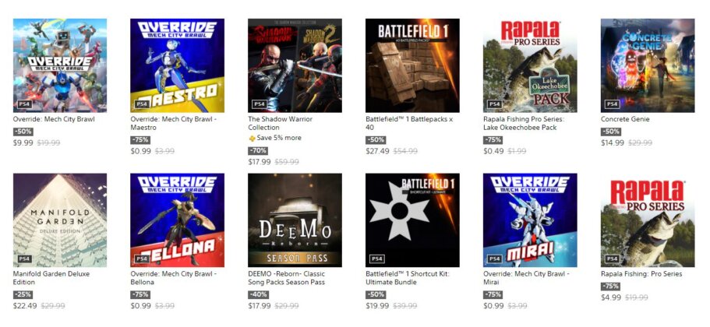Open the Override: Mech City Brawl cover thumbnail
Image resolution: width=710 pixels, height=327 pixels.
[x=60, y=65]
